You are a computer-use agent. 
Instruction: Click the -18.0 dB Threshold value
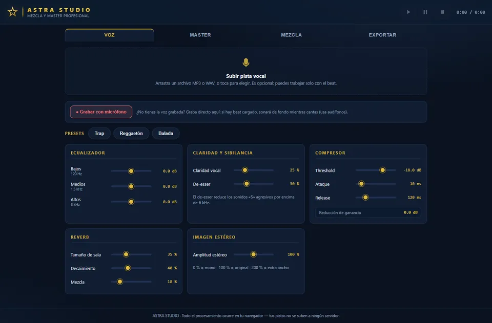(x=412, y=170)
